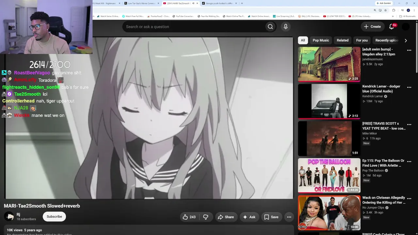Open Travis Scott x Yeat type beat thumbnail
This screenshot has width=418, height=235.
(329, 138)
